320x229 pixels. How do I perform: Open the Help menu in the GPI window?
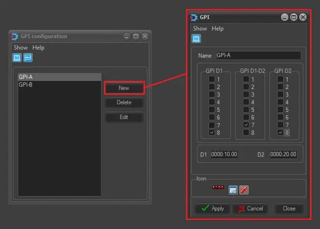tap(217, 29)
